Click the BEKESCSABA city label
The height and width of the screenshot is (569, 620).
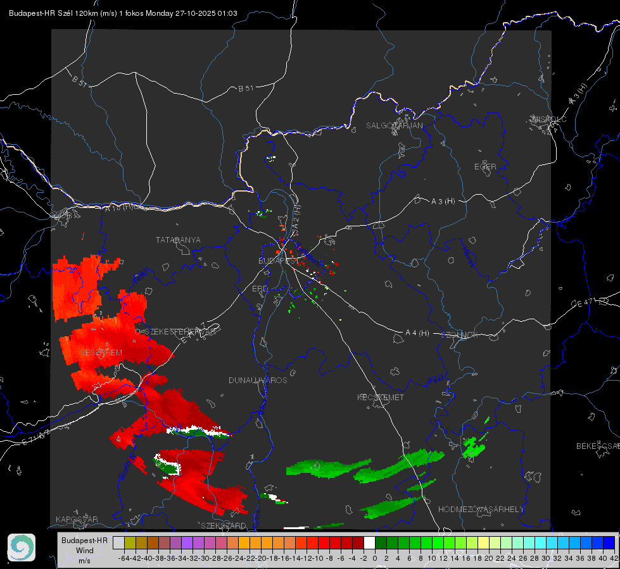598,446
